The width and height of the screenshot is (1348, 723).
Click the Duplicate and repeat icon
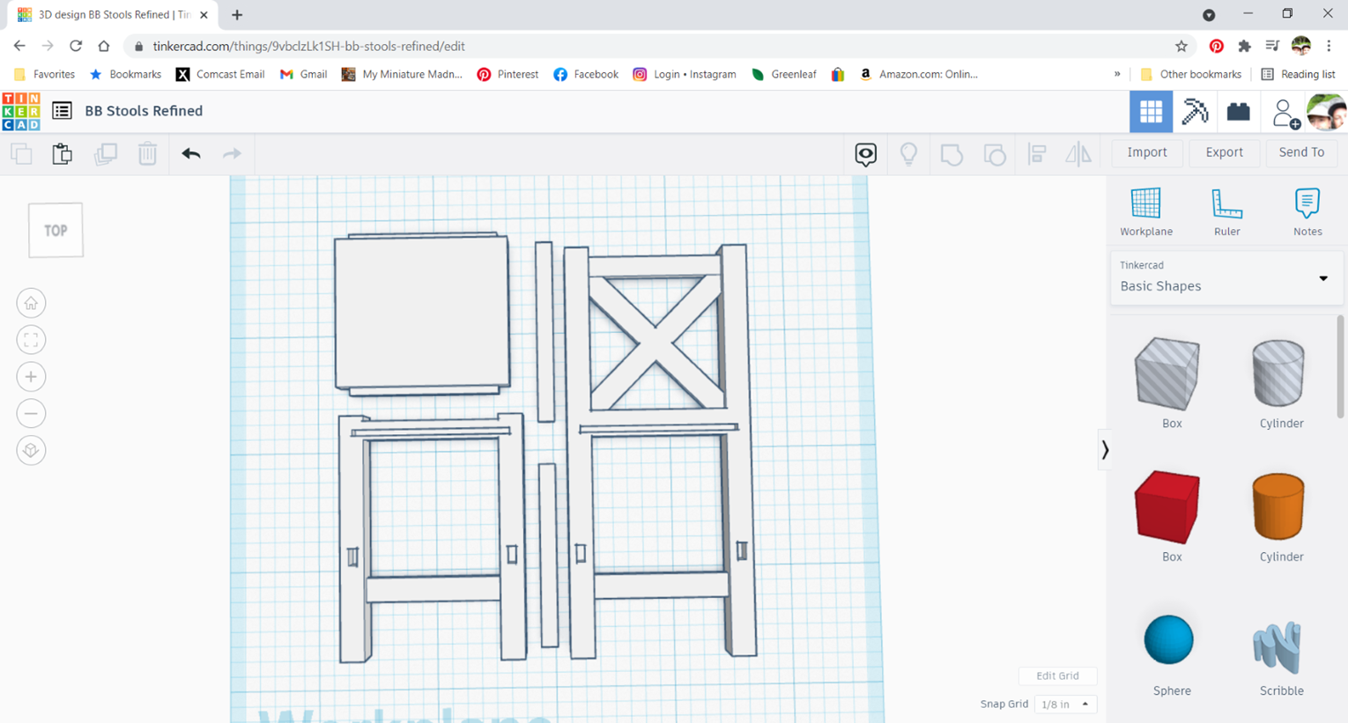(x=106, y=154)
